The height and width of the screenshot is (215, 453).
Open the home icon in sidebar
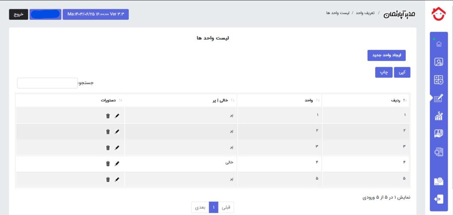pos(438,44)
